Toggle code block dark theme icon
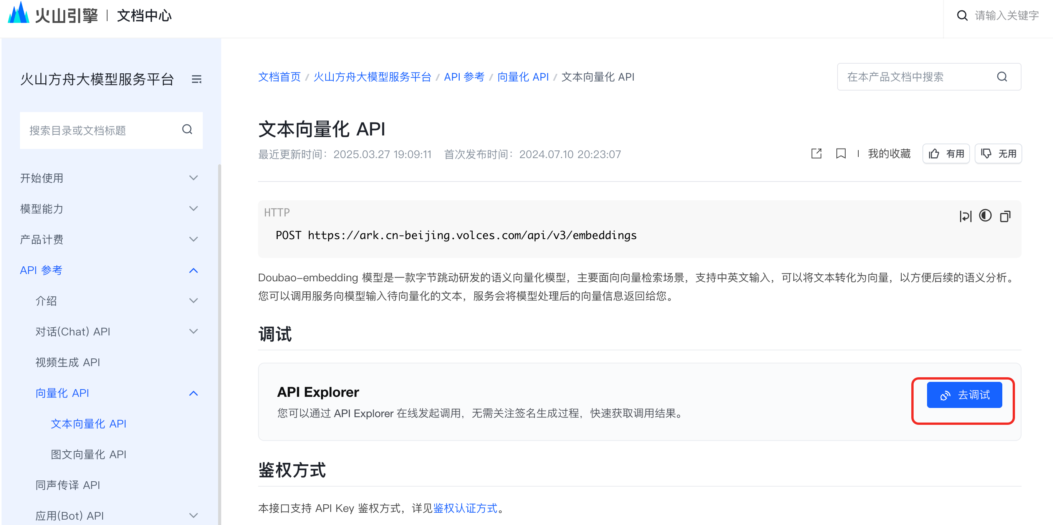This screenshot has width=1053, height=525. 985,216
